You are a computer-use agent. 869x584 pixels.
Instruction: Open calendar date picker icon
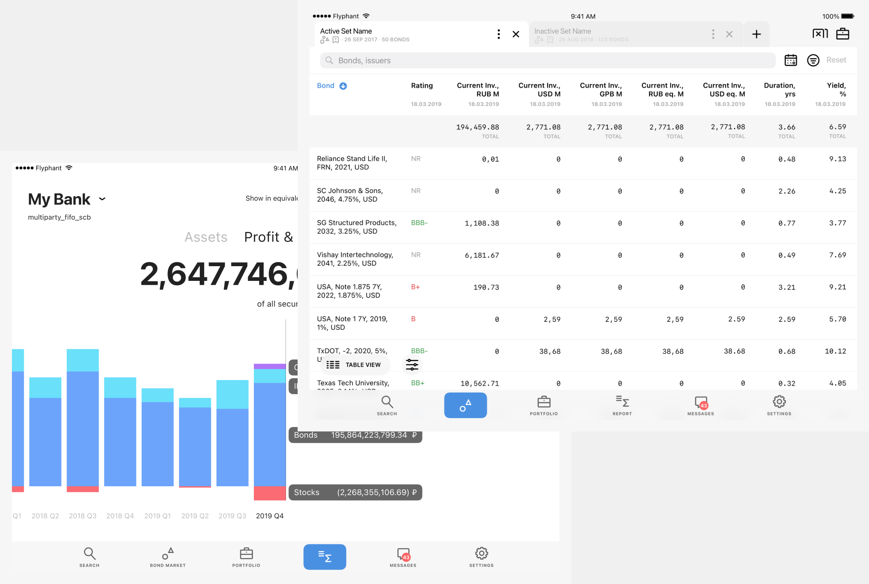pyautogui.click(x=790, y=60)
